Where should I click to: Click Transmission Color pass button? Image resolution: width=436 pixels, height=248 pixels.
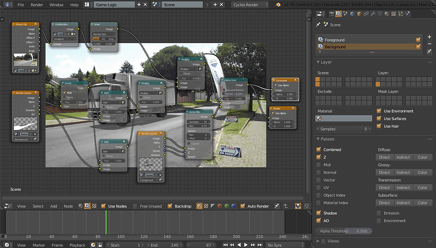tap(422, 188)
